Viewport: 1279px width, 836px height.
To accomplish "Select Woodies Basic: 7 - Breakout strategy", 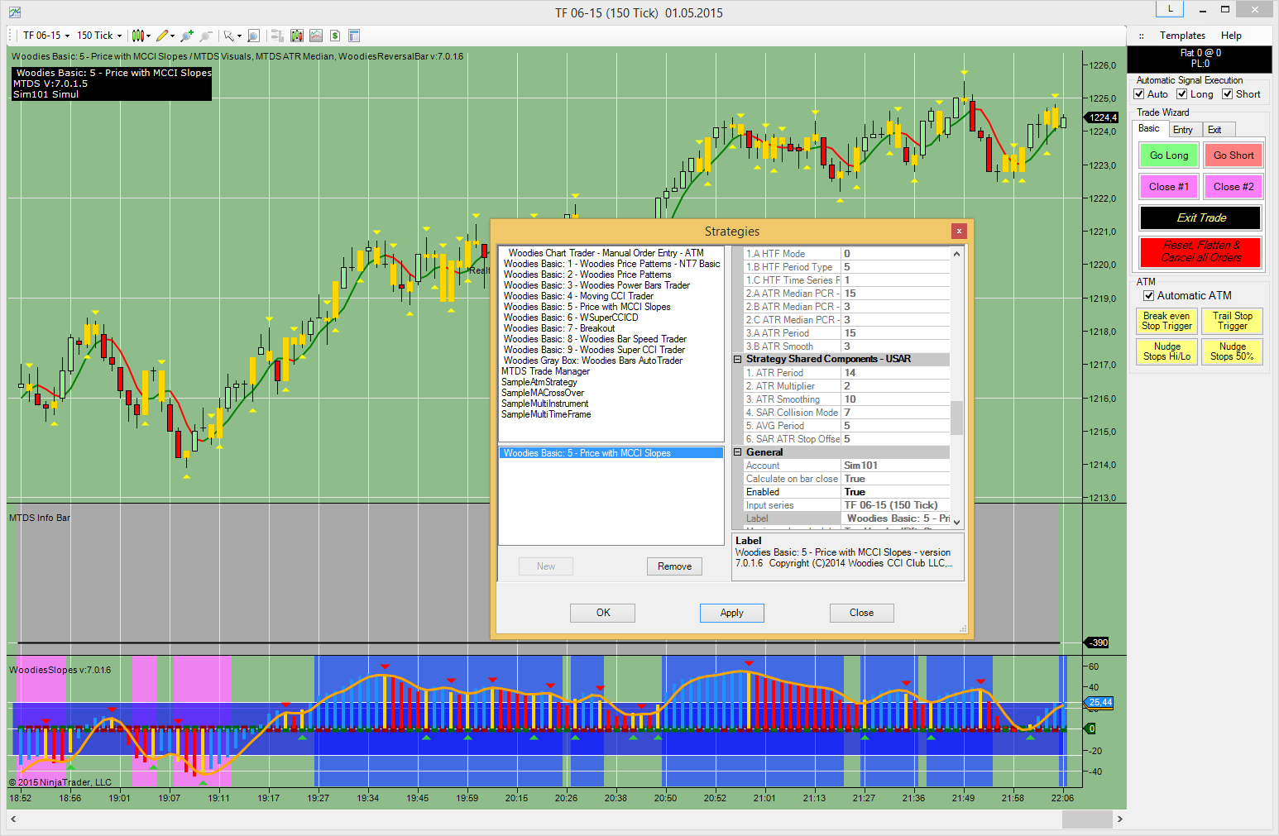I will 559,328.
